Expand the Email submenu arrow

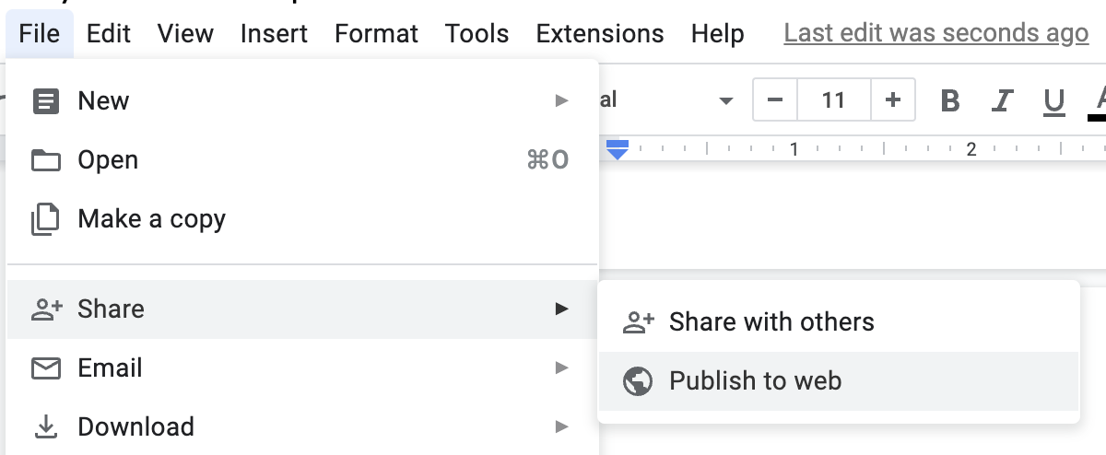point(561,368)
